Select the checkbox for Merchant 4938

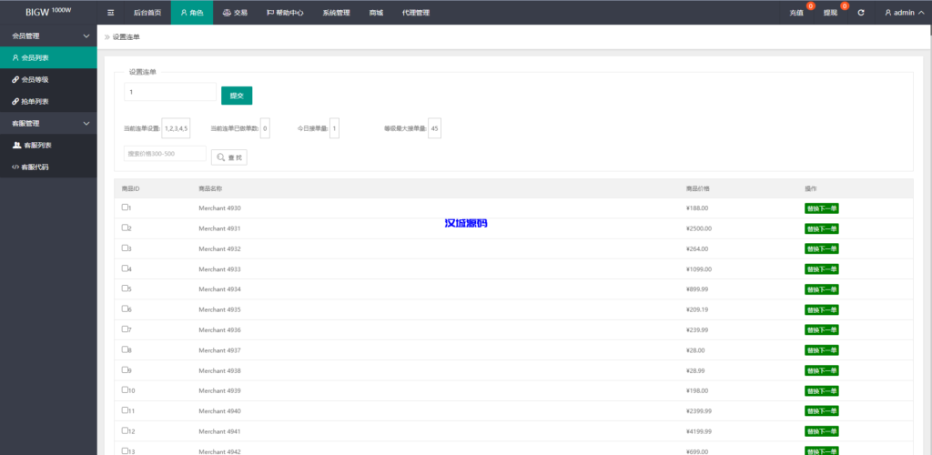click(x=126, y=370)
